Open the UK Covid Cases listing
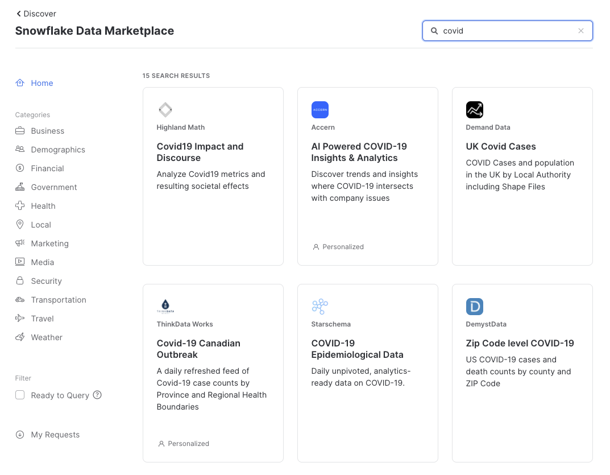Screen dimensions: 610x475 (x=501, y=147)
